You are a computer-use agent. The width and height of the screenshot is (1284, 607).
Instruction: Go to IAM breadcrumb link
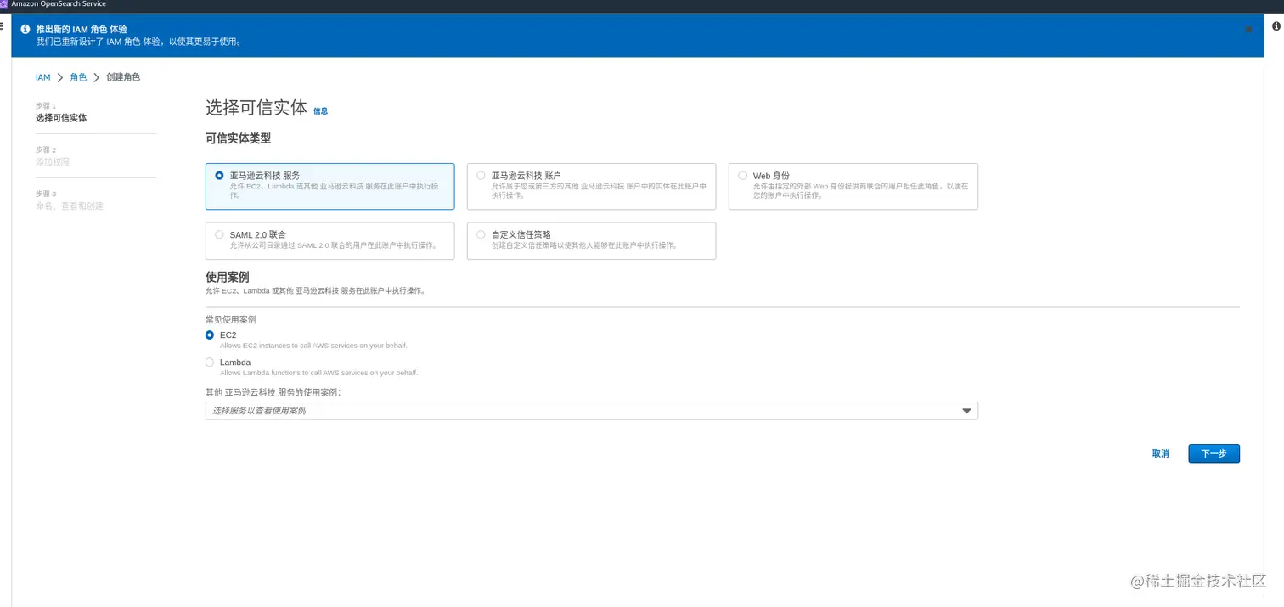coord(42,77)
